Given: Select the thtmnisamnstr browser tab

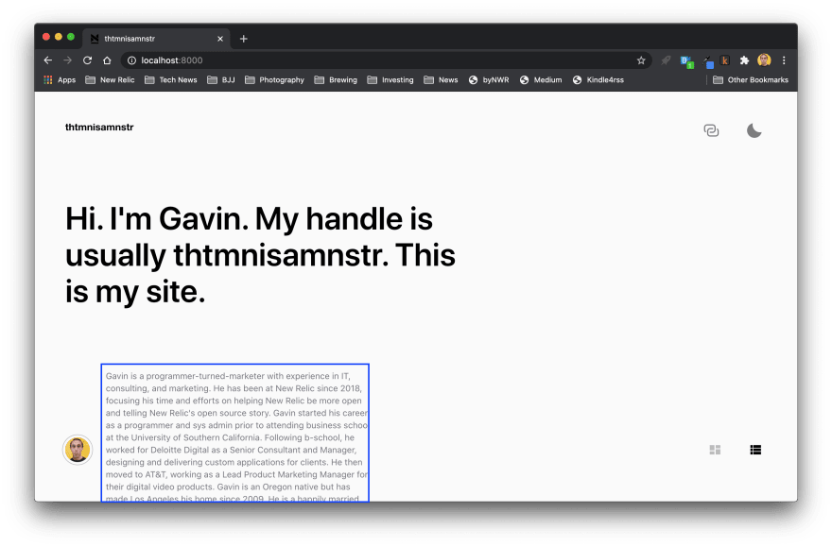Looking at the screenshot, I should (x=151, y=39).
